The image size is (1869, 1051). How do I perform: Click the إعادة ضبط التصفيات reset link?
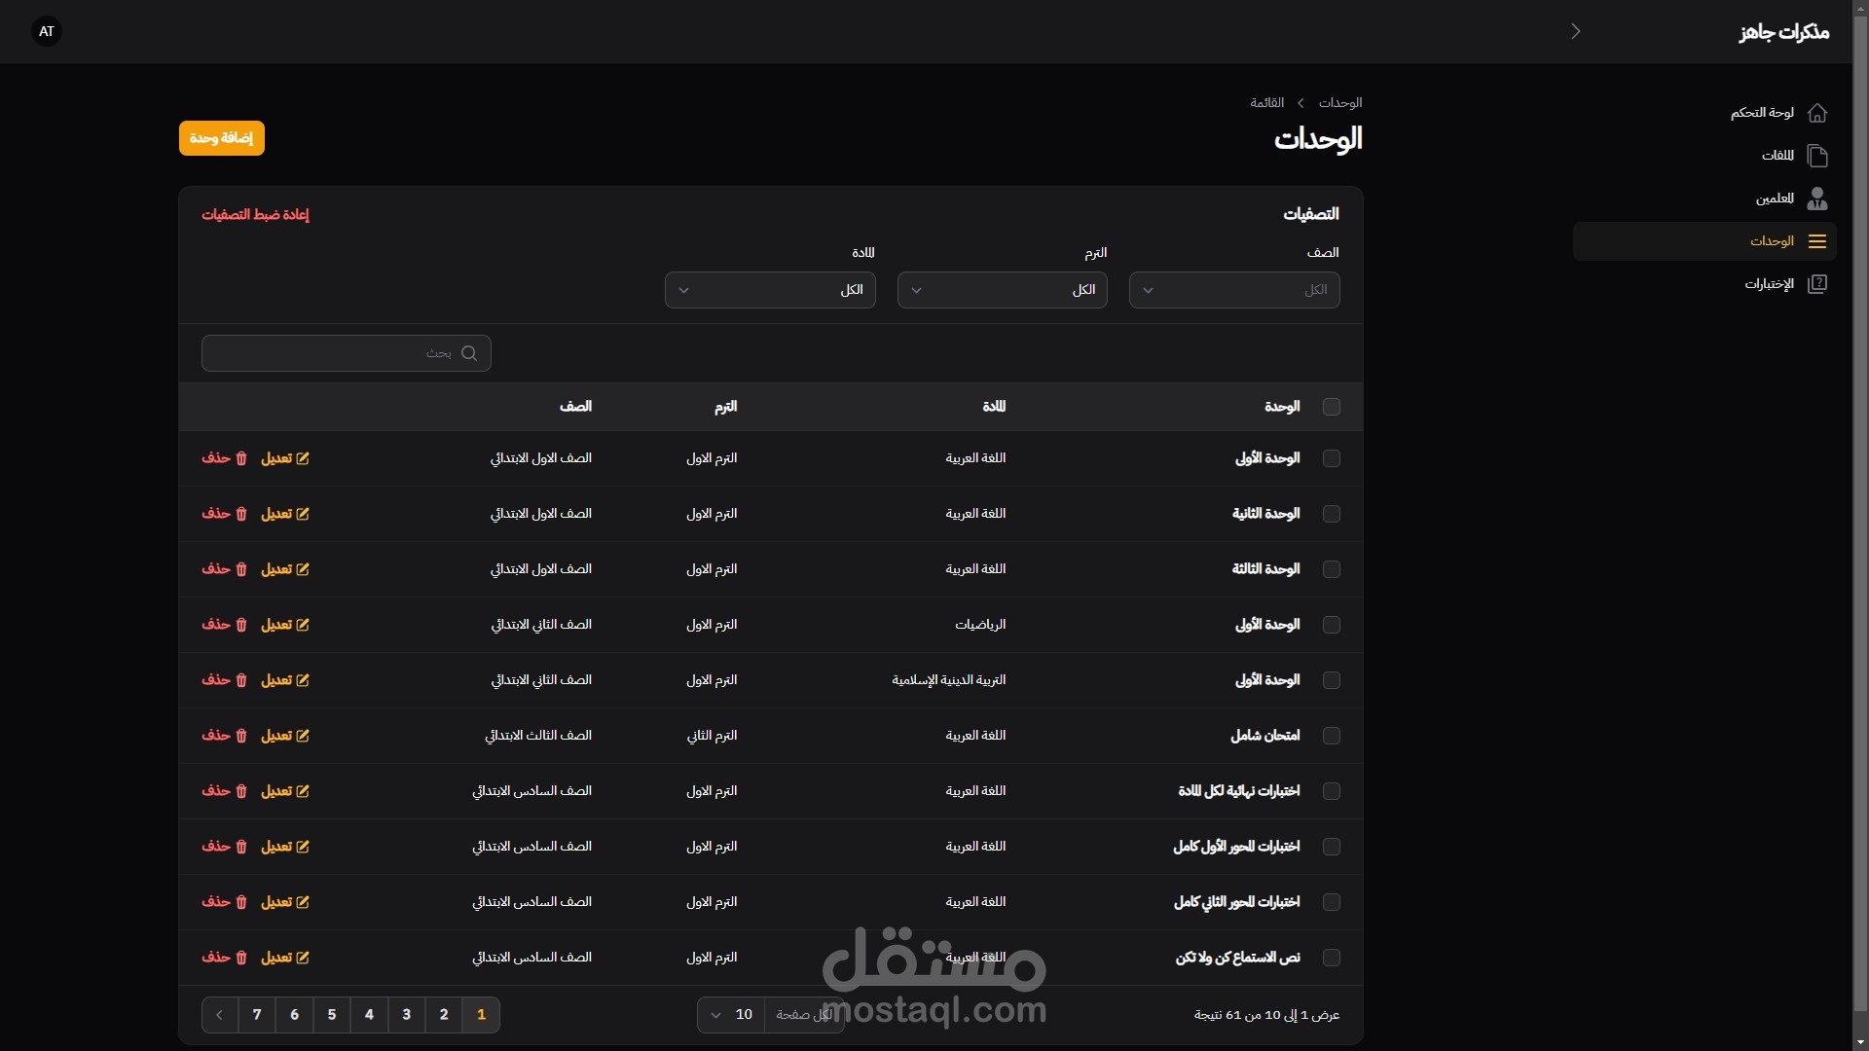(x=255, y=214)
